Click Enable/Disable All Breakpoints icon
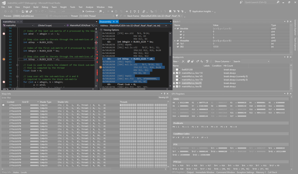 coord(192,61)
